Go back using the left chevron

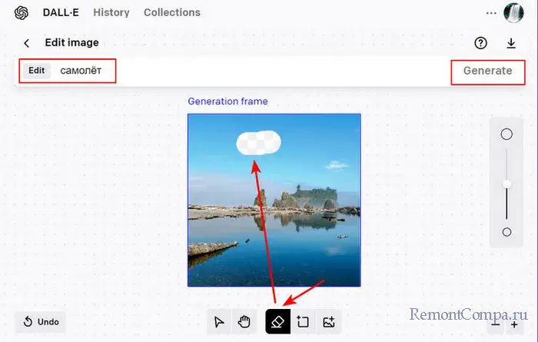tap(27, 43)
